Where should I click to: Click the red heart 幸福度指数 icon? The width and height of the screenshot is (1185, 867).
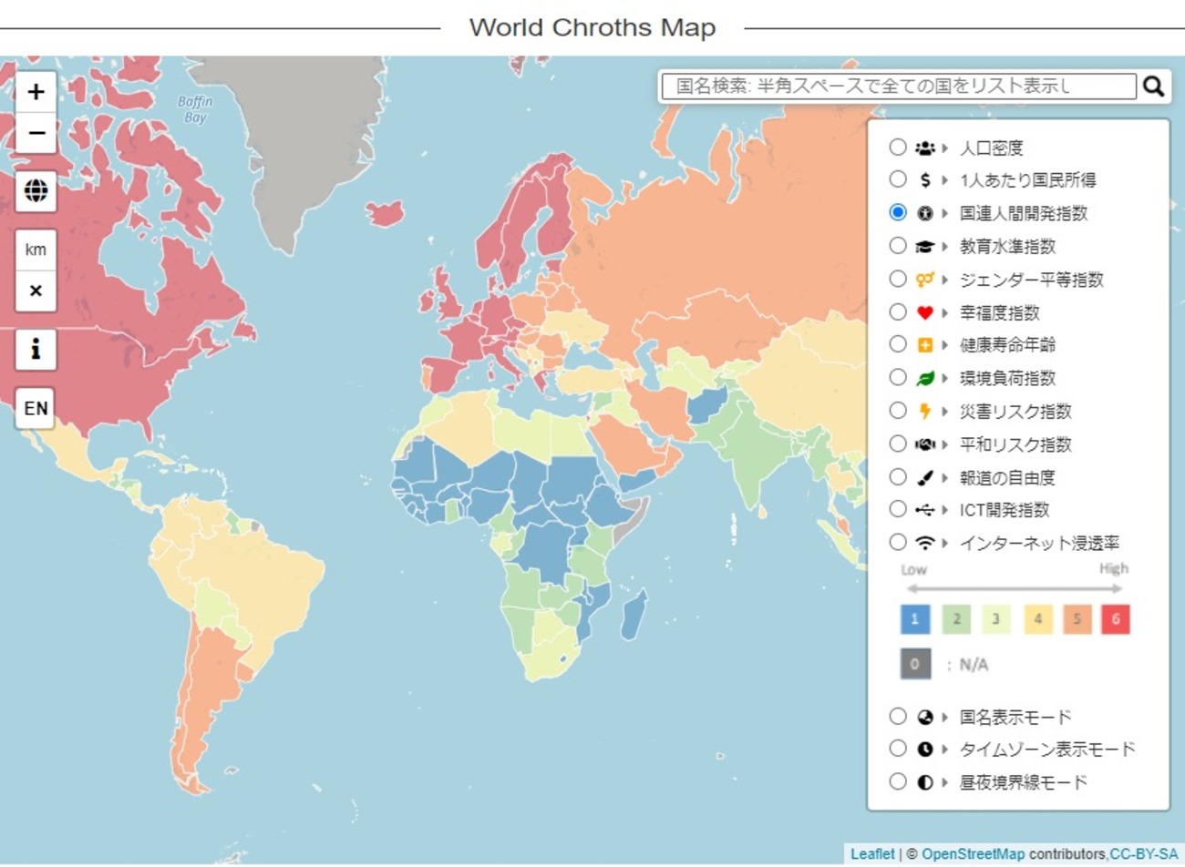[924, 312]
